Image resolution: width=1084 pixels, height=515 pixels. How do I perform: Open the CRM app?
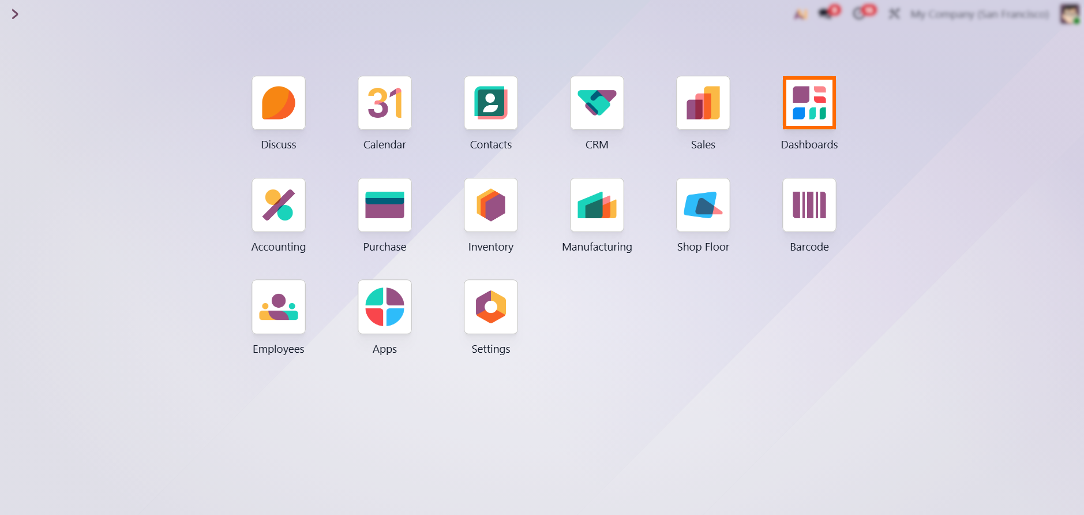pos(597,103)
